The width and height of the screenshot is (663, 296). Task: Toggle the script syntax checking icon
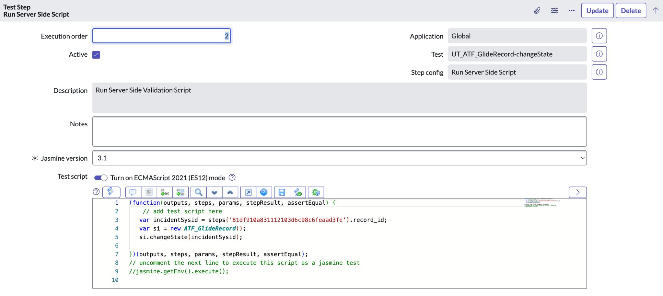click(x=111, y=192)
